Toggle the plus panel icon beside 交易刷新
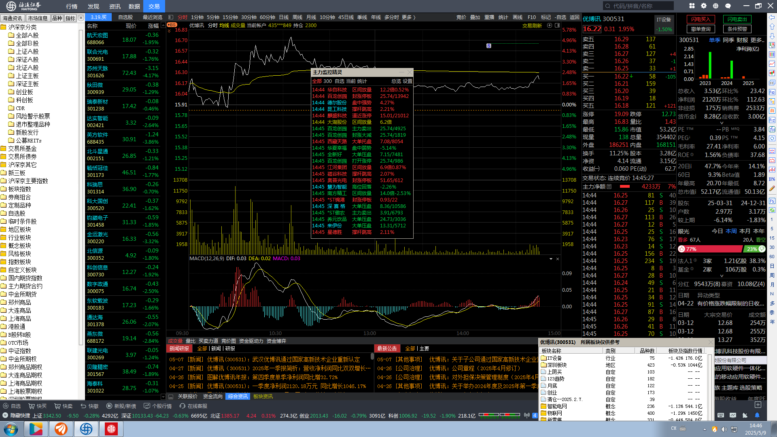Screen dimensions: 777x437 click(x=550, y=25)
